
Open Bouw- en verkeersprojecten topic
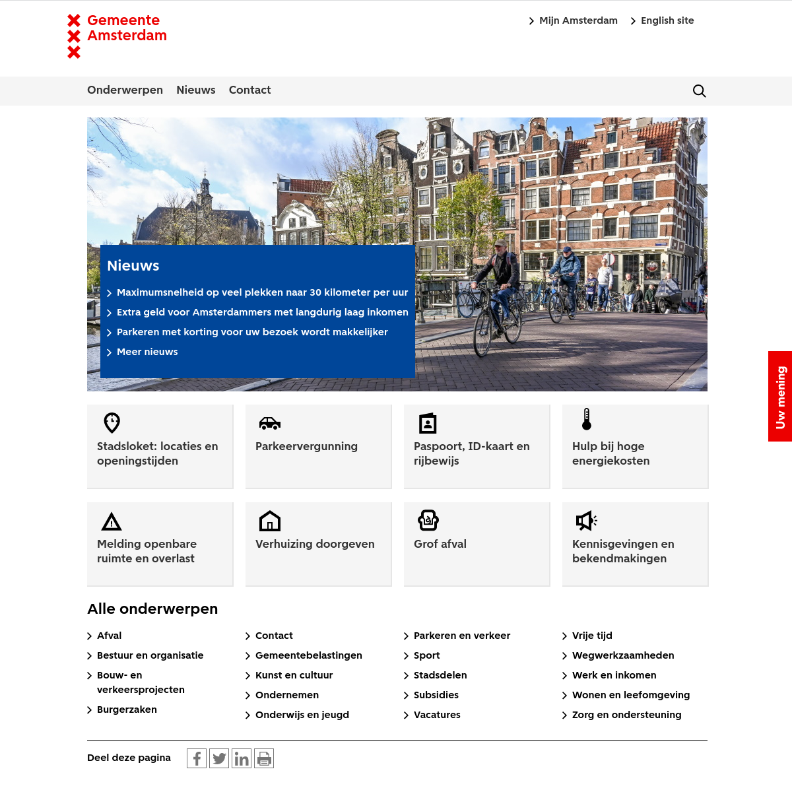pyautogui.click(x=136, y=682)
